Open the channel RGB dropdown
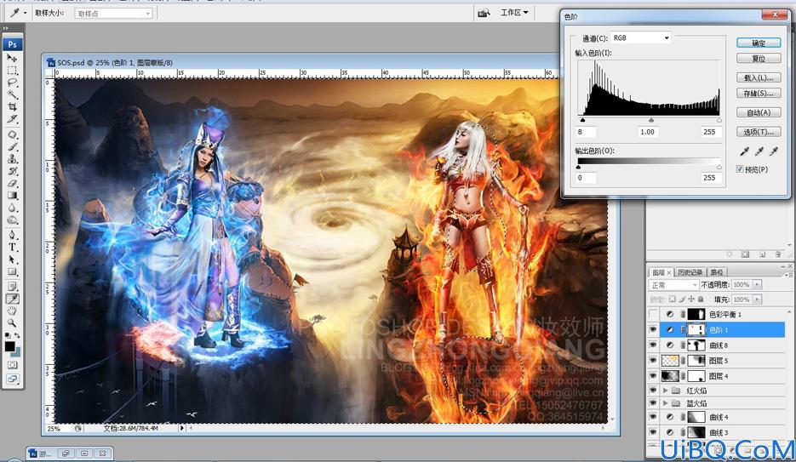796x462 pixels. [640, 38]
